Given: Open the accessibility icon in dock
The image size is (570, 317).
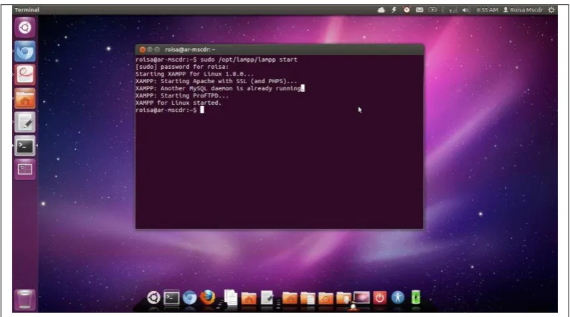Looking at the screenshot, I should 398,298.
